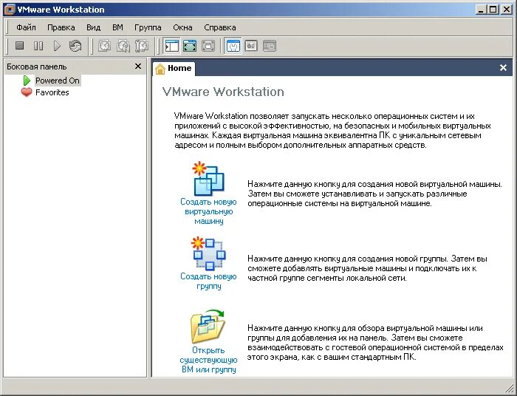Click the open existing VM folder icon

[208, 327]
